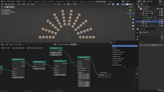This screenshot has width=164, height=92.
Task: Open the Tool properties tab icon
Action: [x=137, y=33]
